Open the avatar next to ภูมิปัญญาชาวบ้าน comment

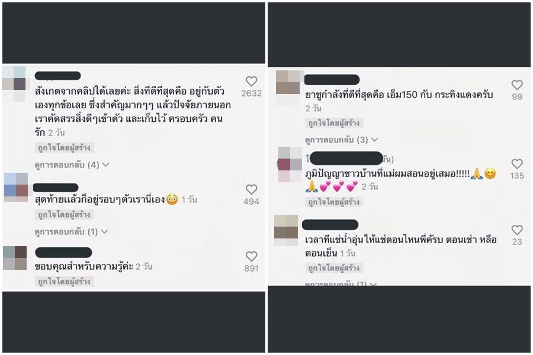290,164
